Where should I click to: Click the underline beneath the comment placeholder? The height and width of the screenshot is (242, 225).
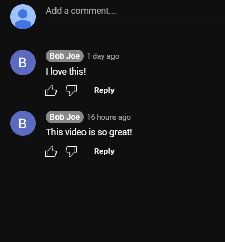(135, 20)
